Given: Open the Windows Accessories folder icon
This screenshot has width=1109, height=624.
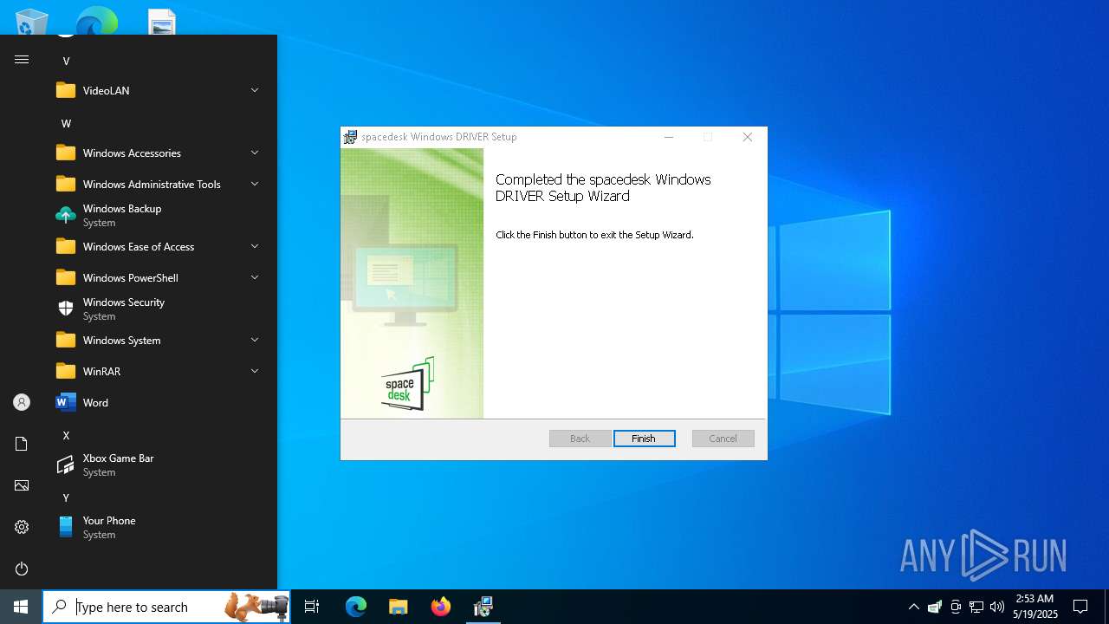Looking at the screenshot, I should pyautogui.click(x=66, y=153).
